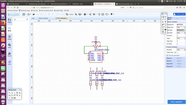Open the LCSC sidebar item

click(9, 62)
